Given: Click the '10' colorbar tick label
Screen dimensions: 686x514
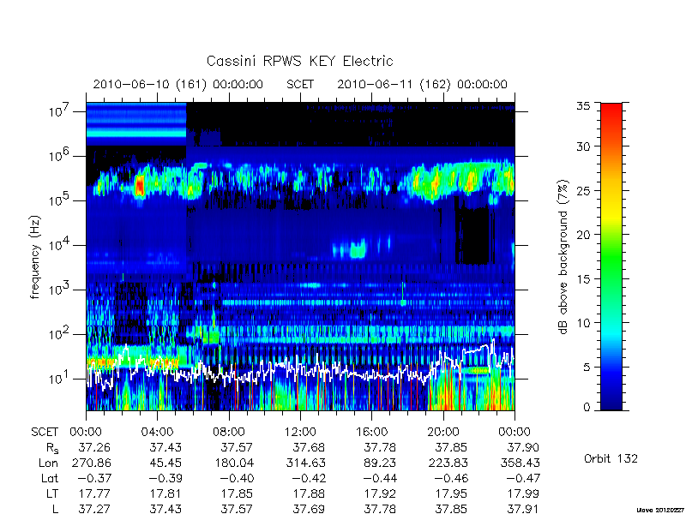Looking at the screenshot, I should click(583, 323).
